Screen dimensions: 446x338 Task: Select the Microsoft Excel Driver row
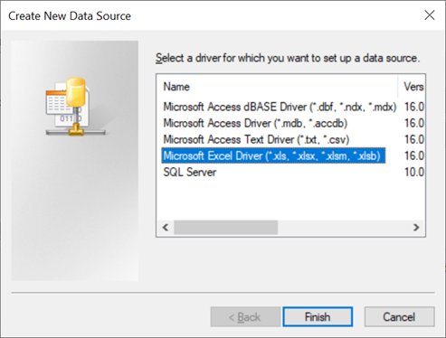[x=273, y=155]
